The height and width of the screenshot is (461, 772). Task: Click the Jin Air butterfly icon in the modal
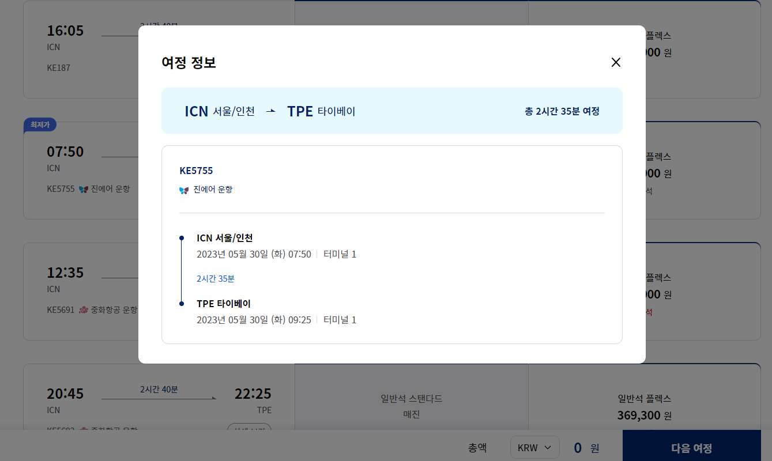point(183,189)
